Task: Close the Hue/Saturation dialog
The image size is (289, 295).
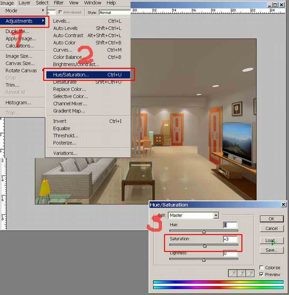Action: point(283,204)
